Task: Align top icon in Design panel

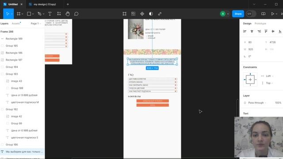Action: (x=266, y=31)
